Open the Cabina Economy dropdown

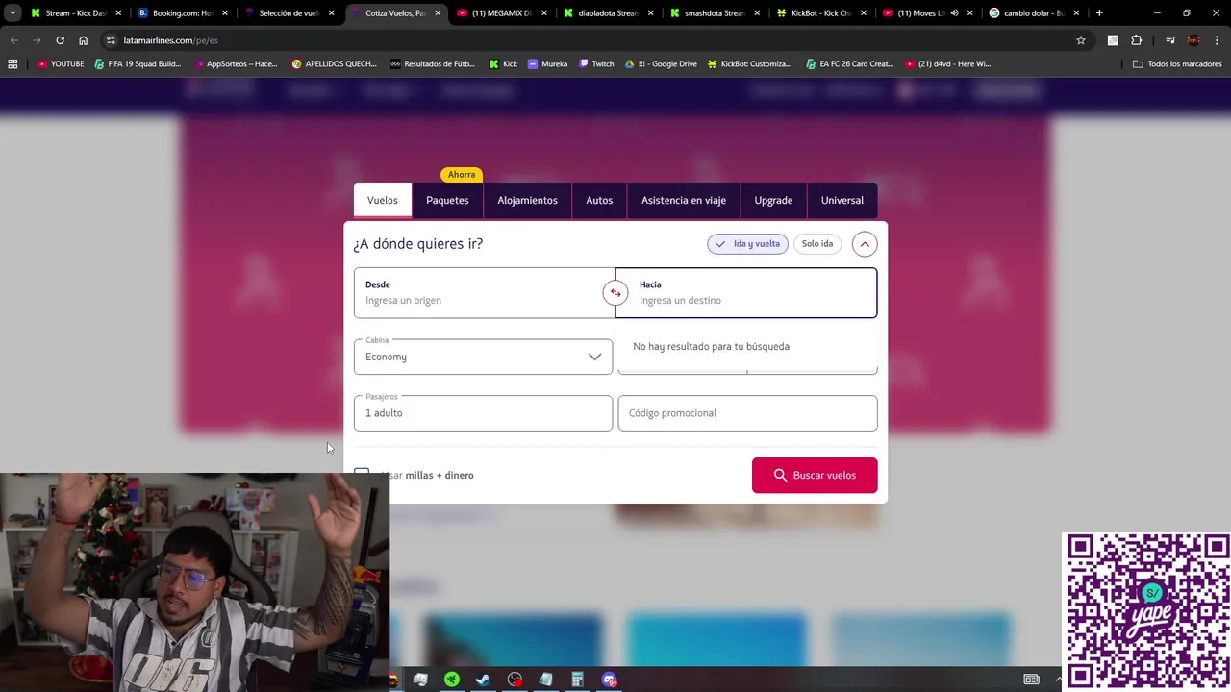(x=483, y=357)
